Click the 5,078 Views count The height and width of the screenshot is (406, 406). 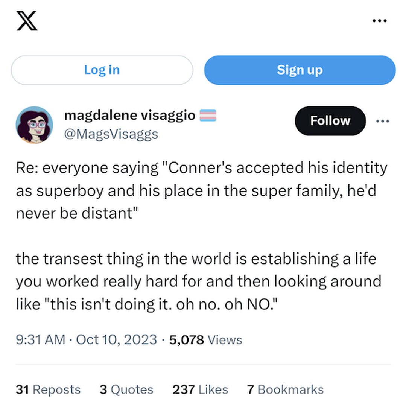tap(205, 340)
